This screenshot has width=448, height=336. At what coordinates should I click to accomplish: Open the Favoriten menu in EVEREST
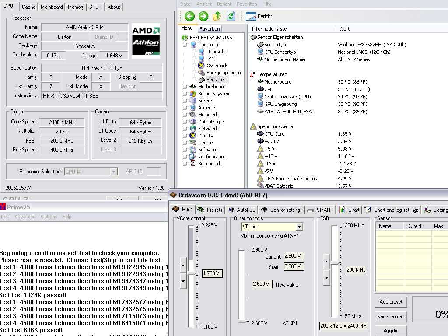click(x=247, y=4)
